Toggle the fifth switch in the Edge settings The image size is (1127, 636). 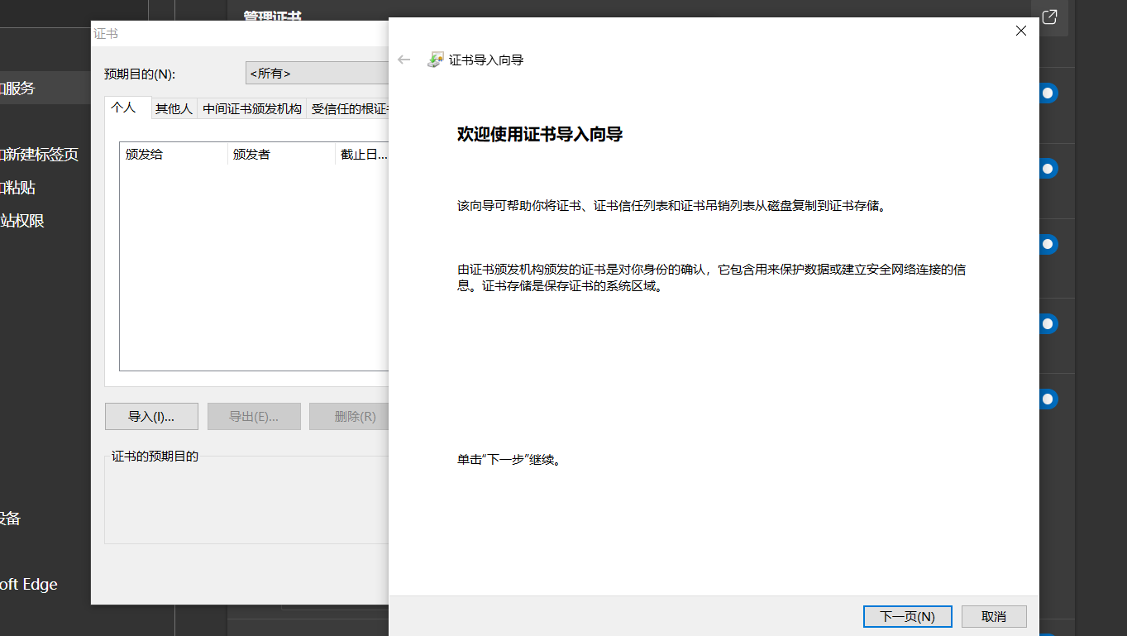[x=1047, y=399]
